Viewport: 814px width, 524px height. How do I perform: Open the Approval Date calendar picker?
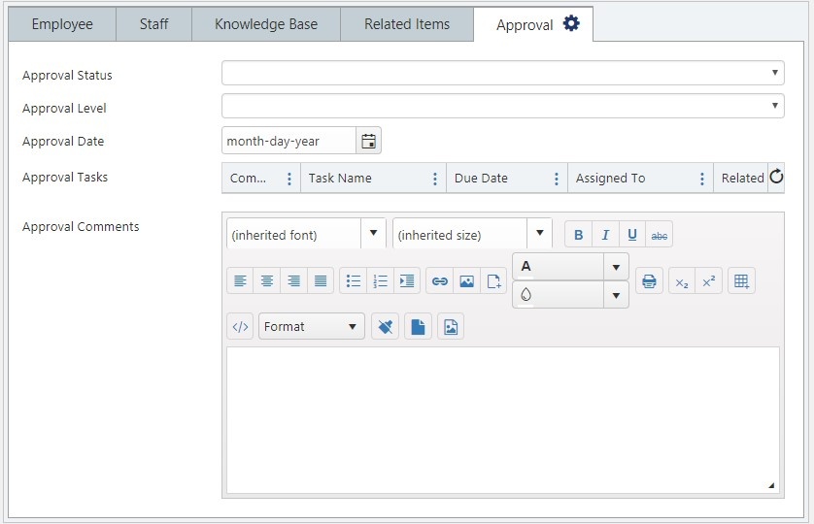(x=368, y=141)
